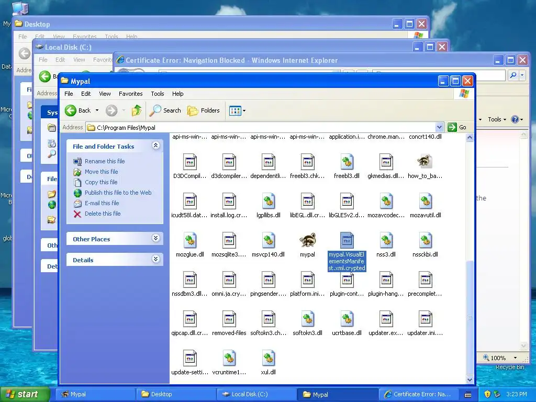Switch to Desktop taskbar button
536x402 pixels.
click(x=175, y=394)
